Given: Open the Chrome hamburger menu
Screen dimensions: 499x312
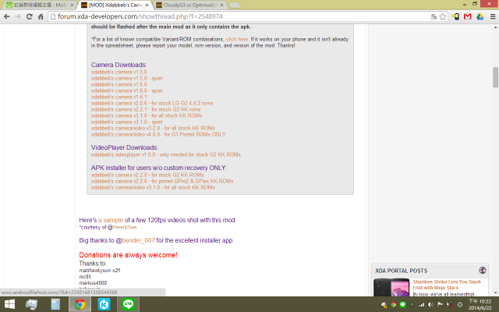Looking at the screenshot, I should click(x=493, y=16).
